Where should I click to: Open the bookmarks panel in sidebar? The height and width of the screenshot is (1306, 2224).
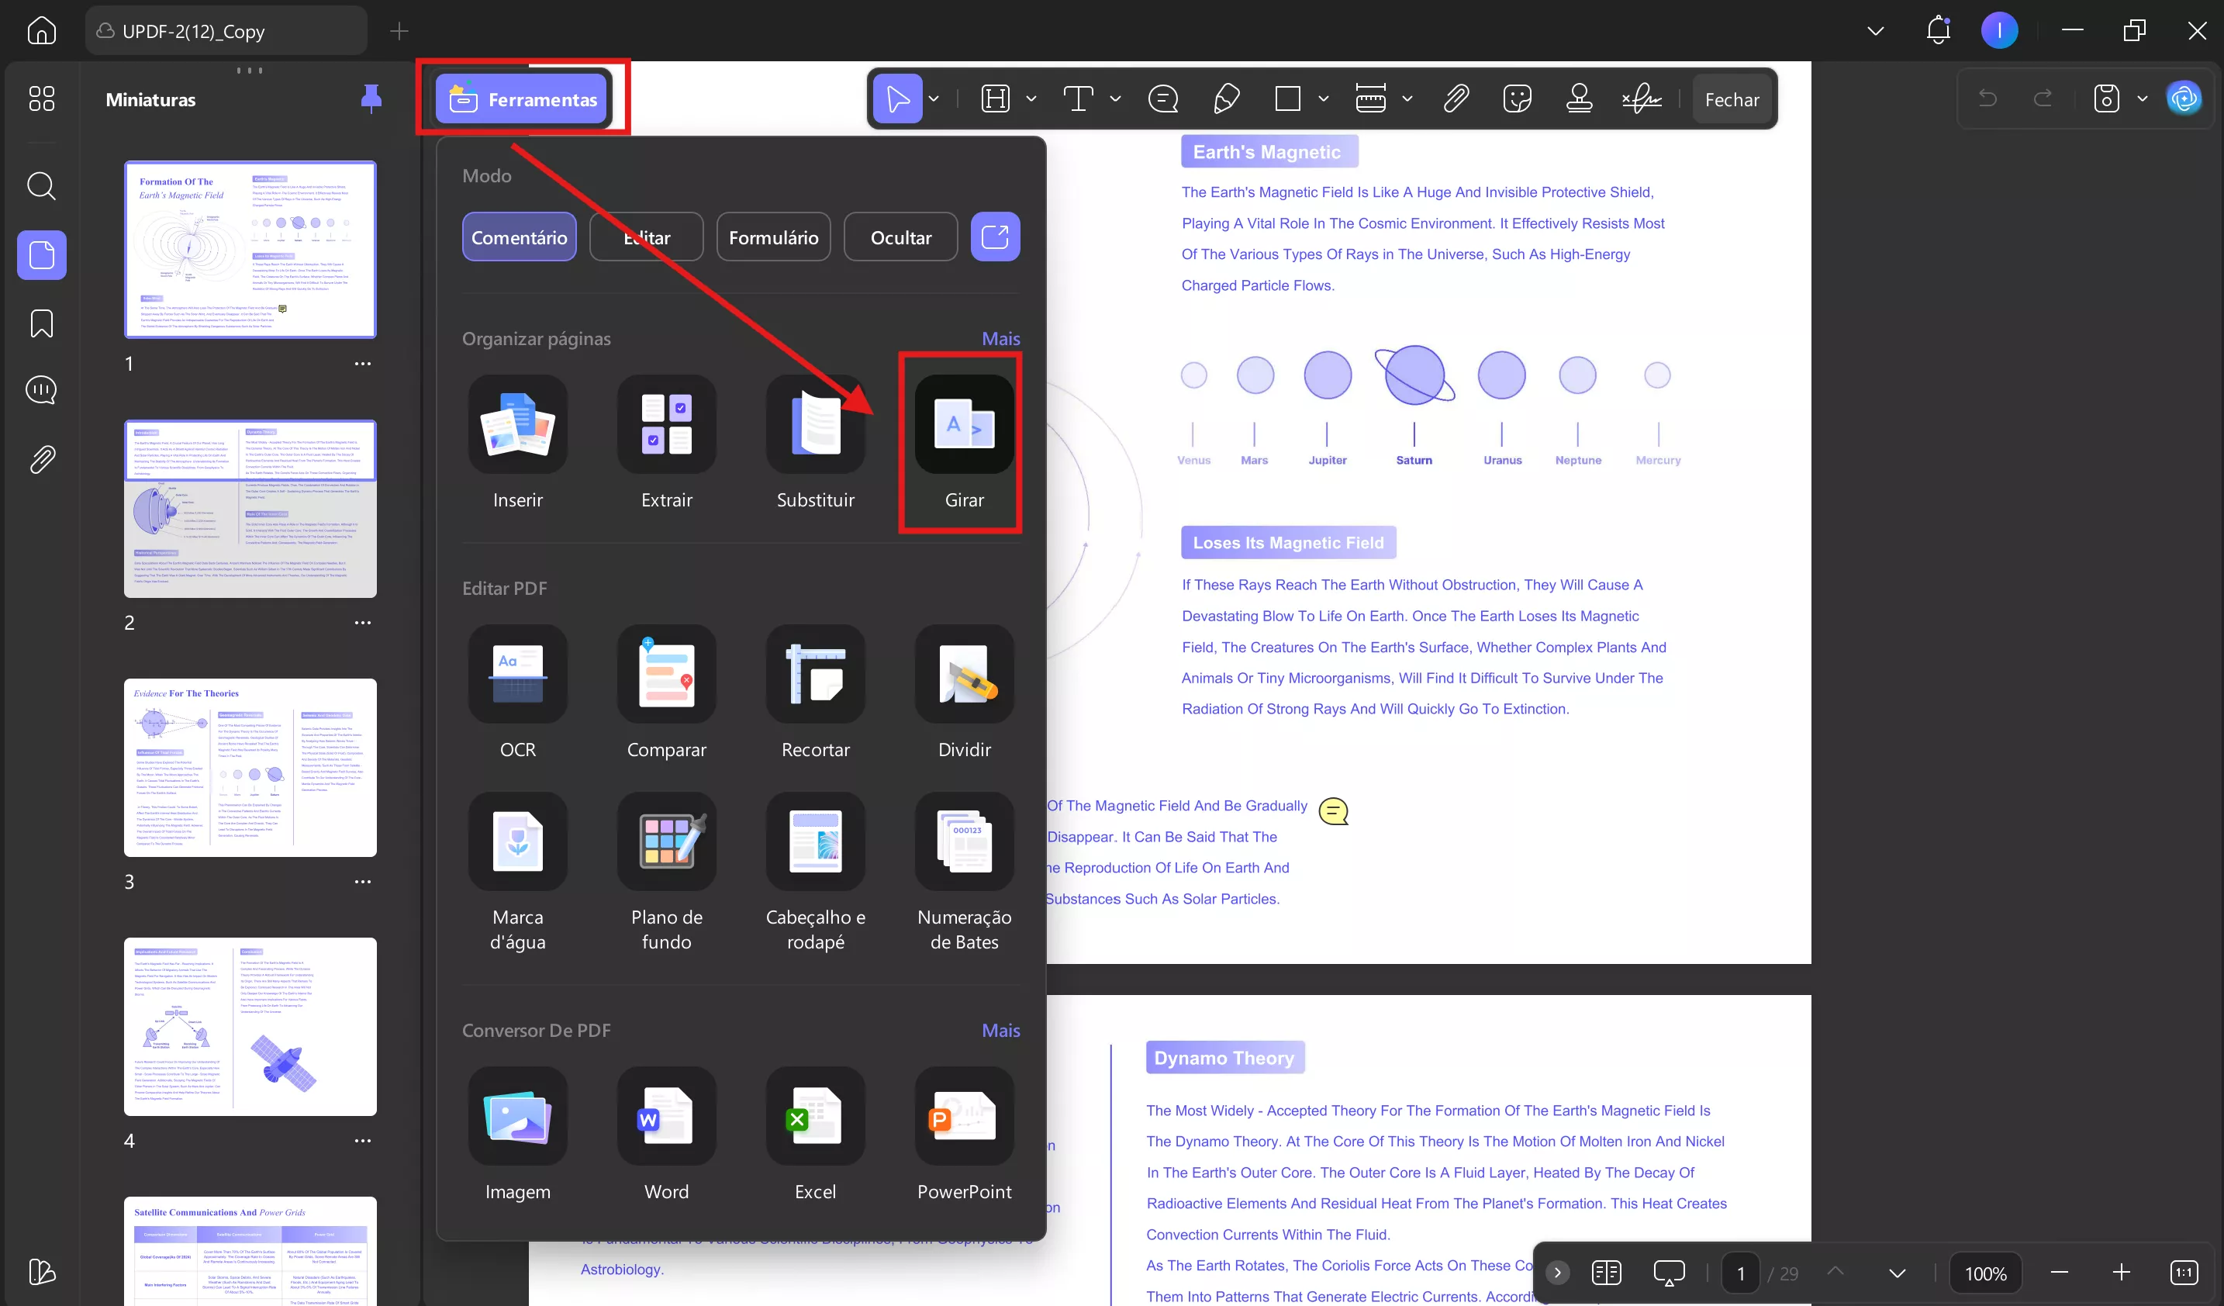[41, 323]
